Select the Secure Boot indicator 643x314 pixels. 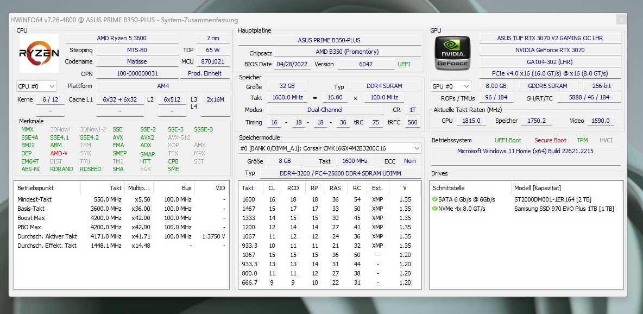click(x=550, y=140)
